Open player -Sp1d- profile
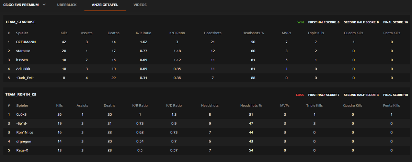This screenshot has height=162, width=412. pos(22,123)
